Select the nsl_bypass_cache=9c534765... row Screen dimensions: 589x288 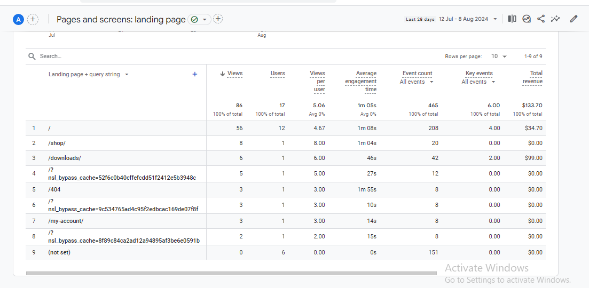click(286, 205)
